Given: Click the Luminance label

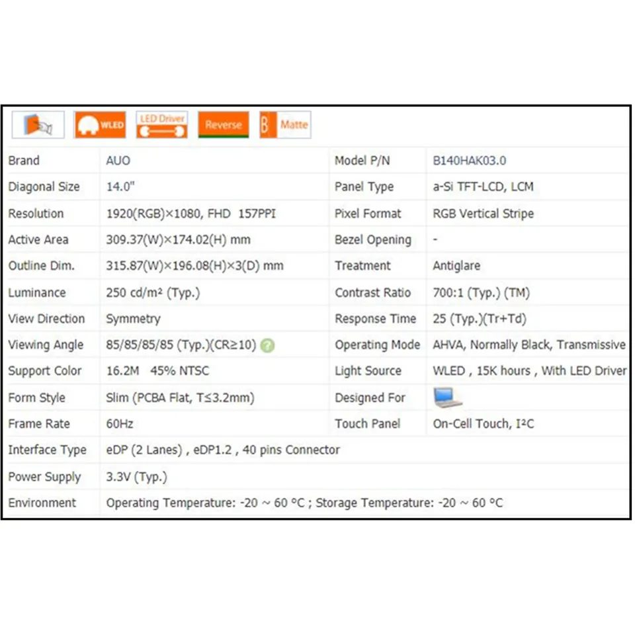Looking at the screenshot, I should tap(37, 293).
